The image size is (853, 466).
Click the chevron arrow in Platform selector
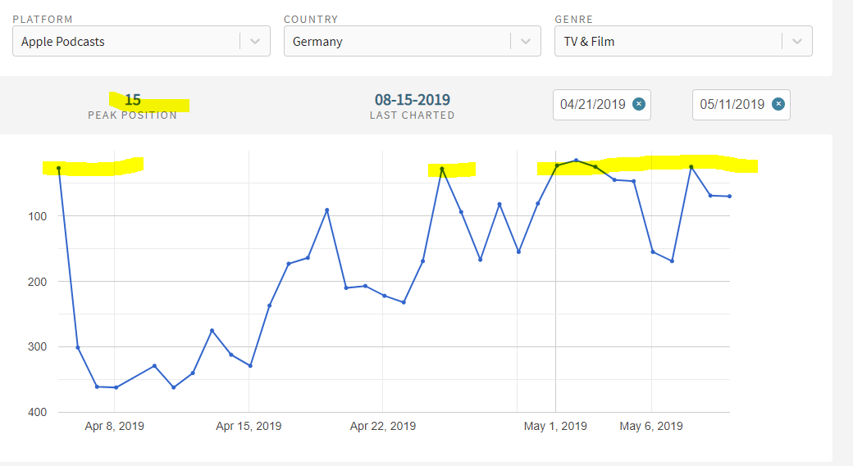pyautogui.click(x=254, y=41)
